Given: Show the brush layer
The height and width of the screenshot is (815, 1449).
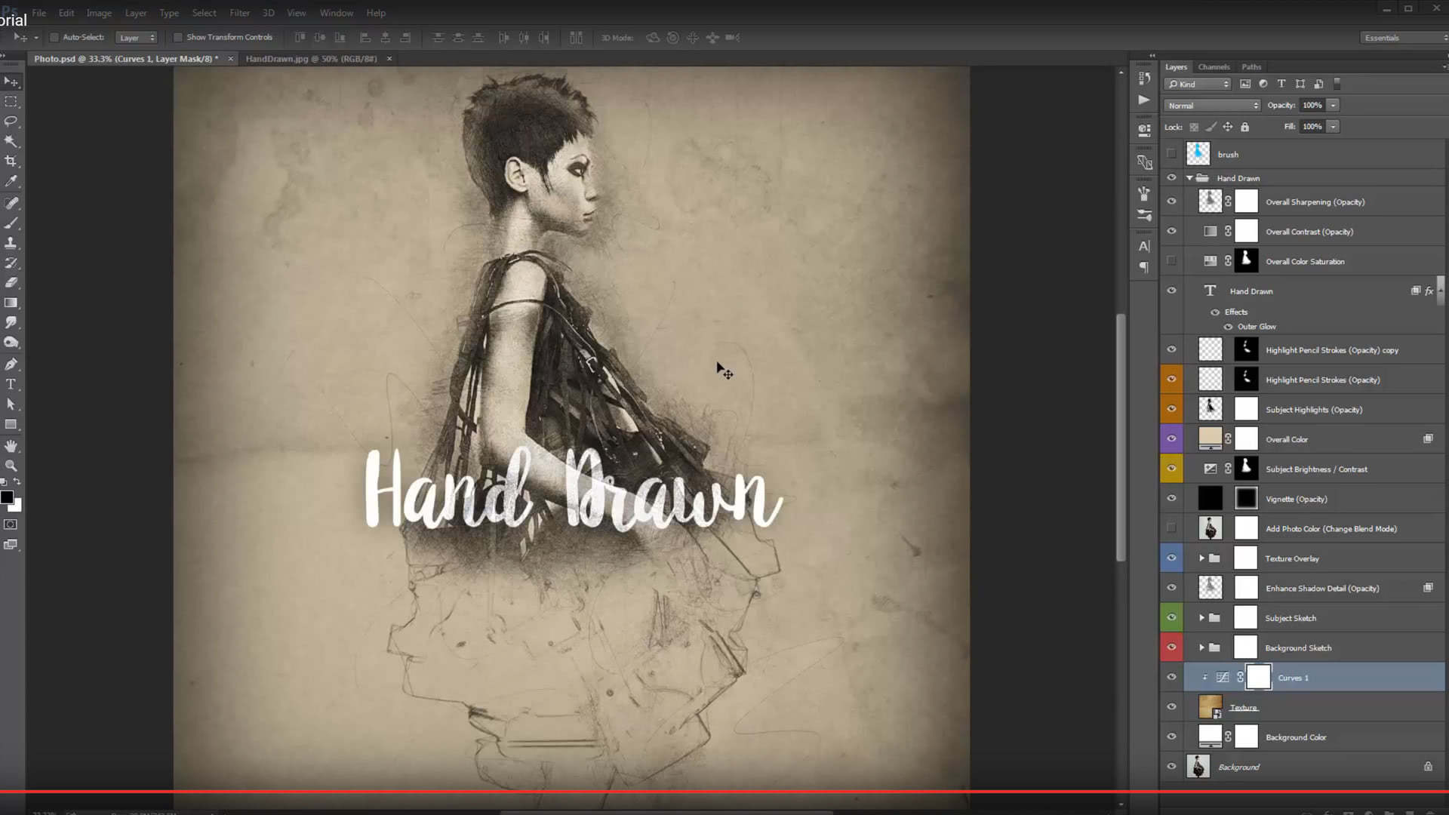Looking at the screenshot, I should coord(1171,154).
